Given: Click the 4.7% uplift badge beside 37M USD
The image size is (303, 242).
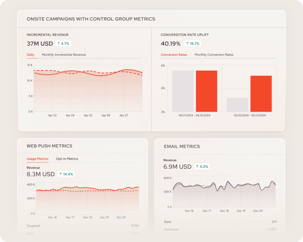Looking at the screenshot, I should coord(64,43).
